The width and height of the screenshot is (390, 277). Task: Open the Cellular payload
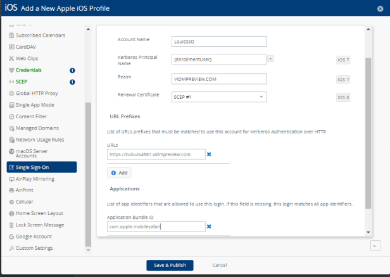point(25,202)
